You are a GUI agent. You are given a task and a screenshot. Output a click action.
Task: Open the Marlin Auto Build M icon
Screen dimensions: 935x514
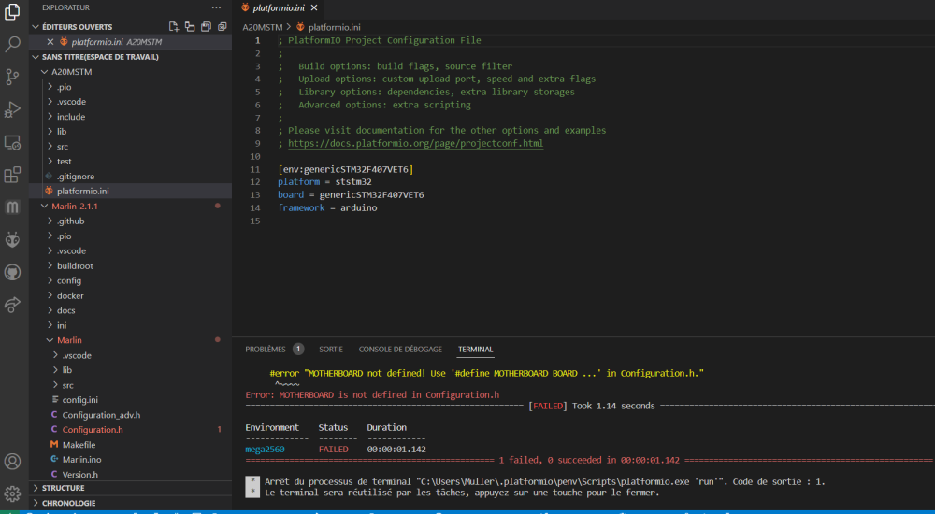(13, 207)
